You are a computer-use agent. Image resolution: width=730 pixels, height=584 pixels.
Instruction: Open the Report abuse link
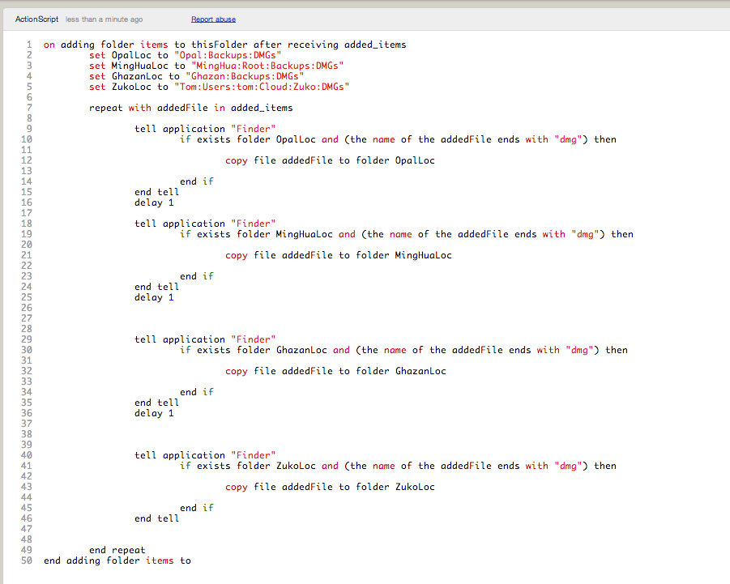[213, 19]
